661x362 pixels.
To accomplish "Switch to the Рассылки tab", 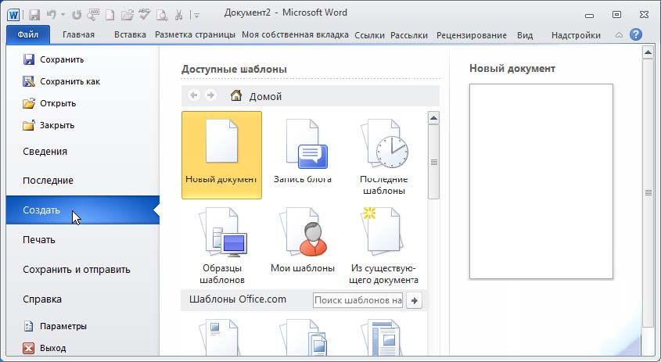I will (x=409, y=35).
